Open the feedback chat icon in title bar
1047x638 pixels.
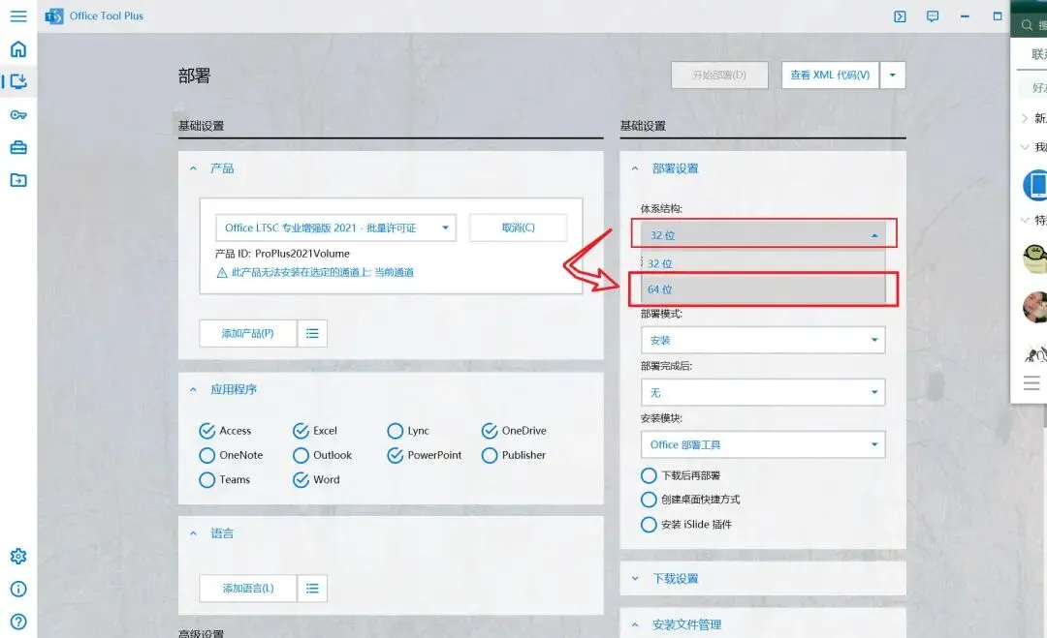click(933, 16)
